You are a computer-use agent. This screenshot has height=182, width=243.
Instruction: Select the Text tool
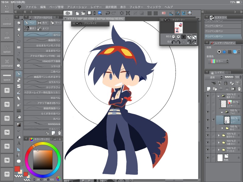pos(19,143)
